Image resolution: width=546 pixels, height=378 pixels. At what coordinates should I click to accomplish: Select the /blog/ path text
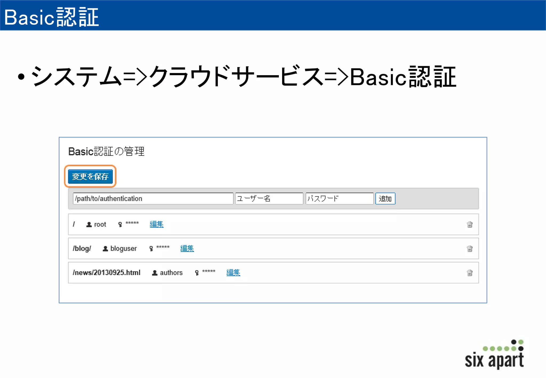(x=82, y=248)
